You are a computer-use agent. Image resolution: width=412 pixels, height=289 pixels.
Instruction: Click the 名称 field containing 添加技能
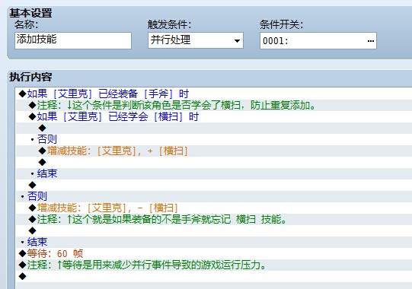click(x=73, y=40)
